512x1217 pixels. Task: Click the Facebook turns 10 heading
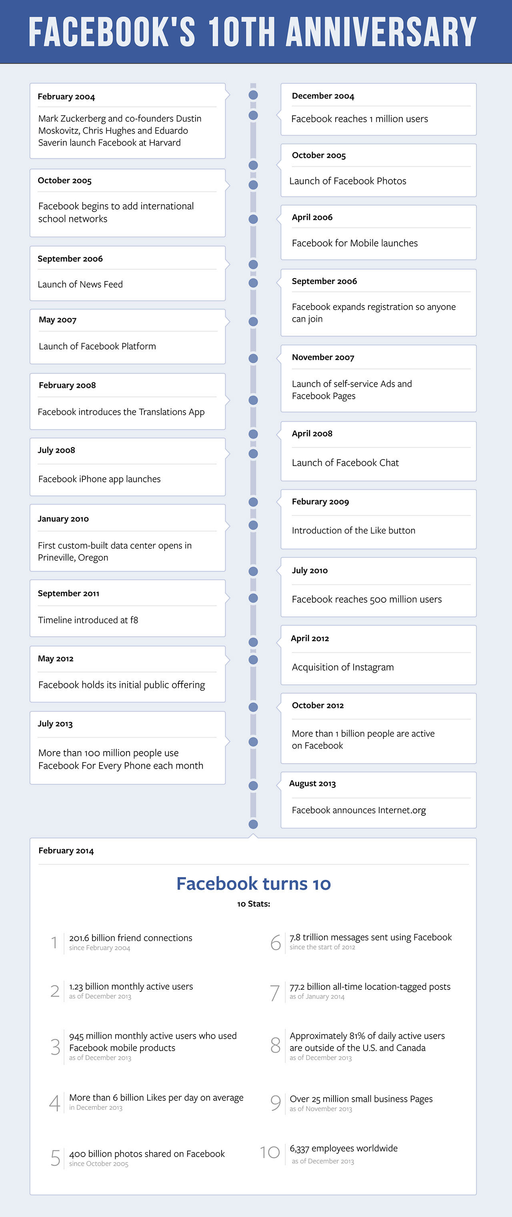[x=254, y=883]
